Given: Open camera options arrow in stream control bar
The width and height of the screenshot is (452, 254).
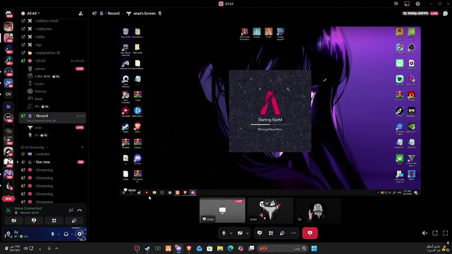Looking at the screenshot, I should (247, 233).
